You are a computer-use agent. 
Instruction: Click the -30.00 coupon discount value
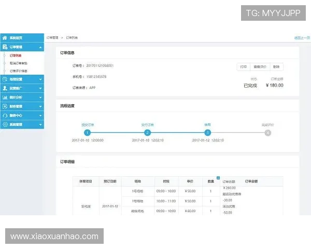click(x=228, y=200)
